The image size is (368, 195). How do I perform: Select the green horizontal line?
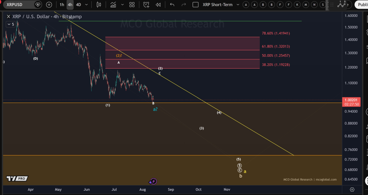[x=180, y=21]
